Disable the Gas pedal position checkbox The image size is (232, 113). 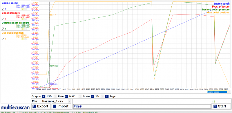tap(3, 39)
